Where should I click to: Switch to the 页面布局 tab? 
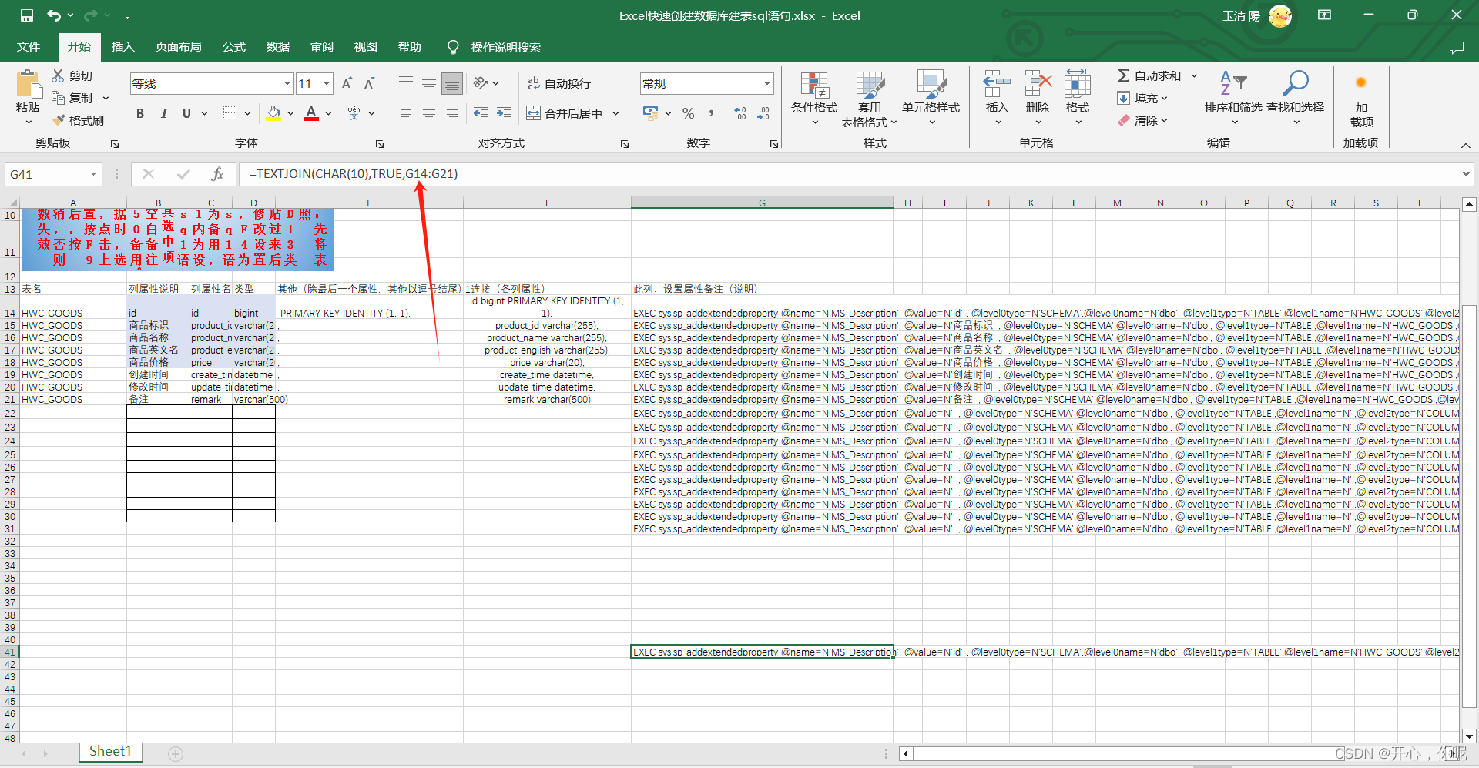178,47
